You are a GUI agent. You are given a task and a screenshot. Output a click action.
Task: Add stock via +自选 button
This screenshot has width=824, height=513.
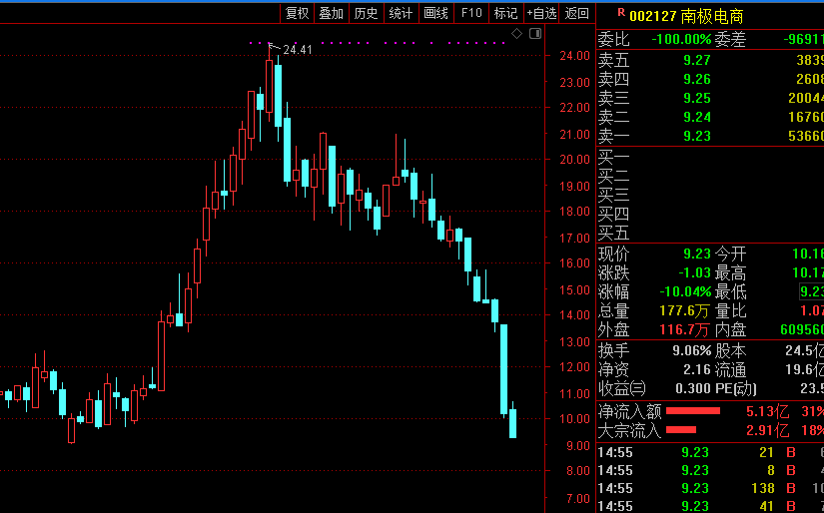pos(541,13)
